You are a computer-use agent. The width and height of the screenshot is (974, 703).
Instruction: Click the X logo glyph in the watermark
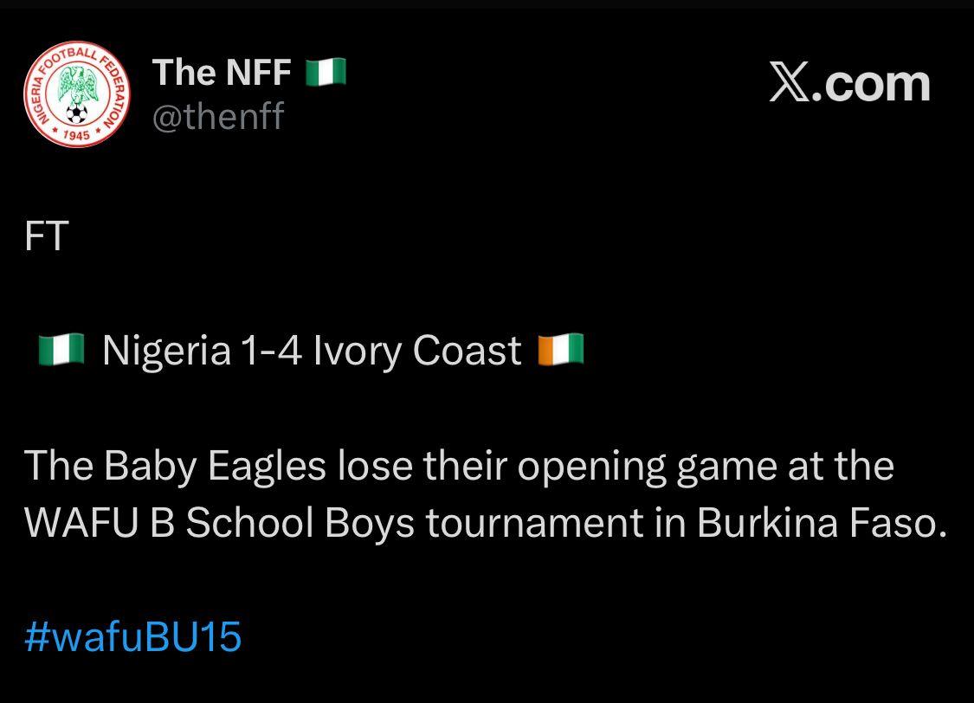click(x=788, y=83)
